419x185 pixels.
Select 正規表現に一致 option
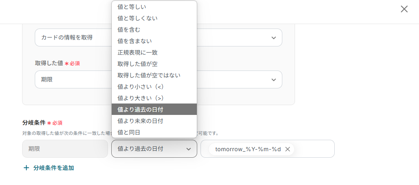coord(154,53)
